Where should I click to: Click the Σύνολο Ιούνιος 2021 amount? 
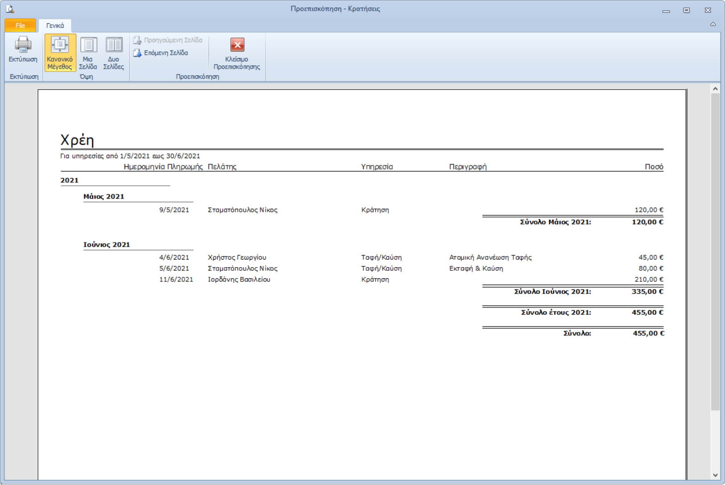pos(647,292)
